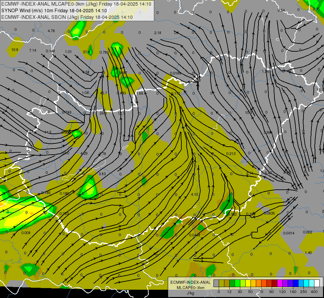The height and width of the screenshot is (298, 324).
Task: Click the legend tick label 90
Action: point(271,292)
